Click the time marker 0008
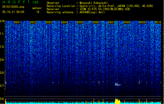The width and height of the screenshot is (164, 104). tap(127, 22)
